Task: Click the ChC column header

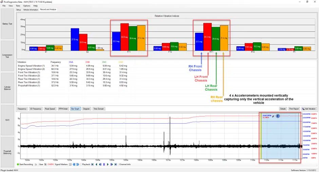Action: coord(104,62)
